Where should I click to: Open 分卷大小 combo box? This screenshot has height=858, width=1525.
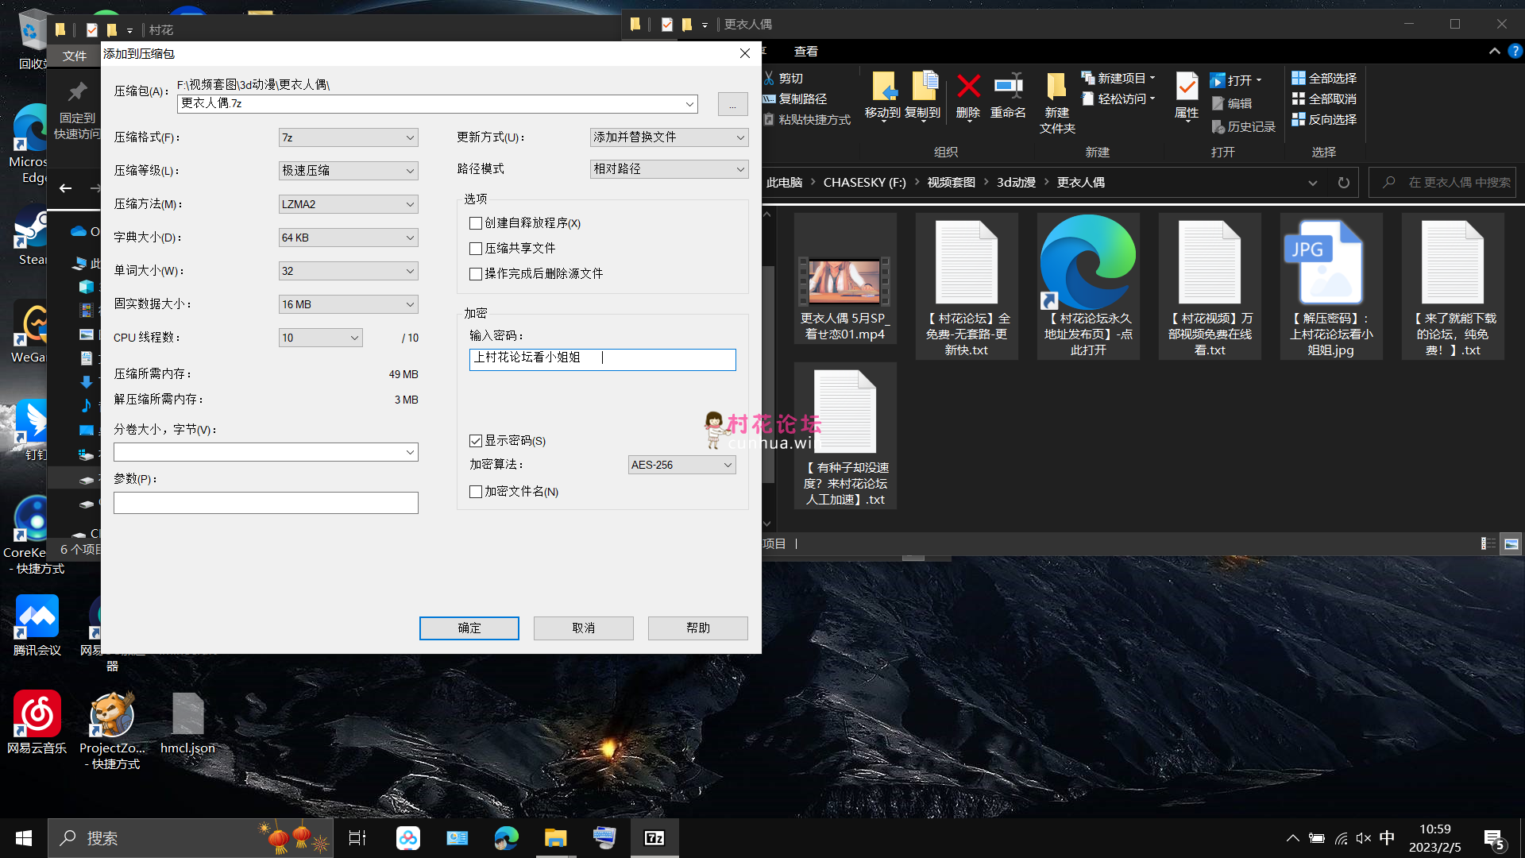(265, 452)
